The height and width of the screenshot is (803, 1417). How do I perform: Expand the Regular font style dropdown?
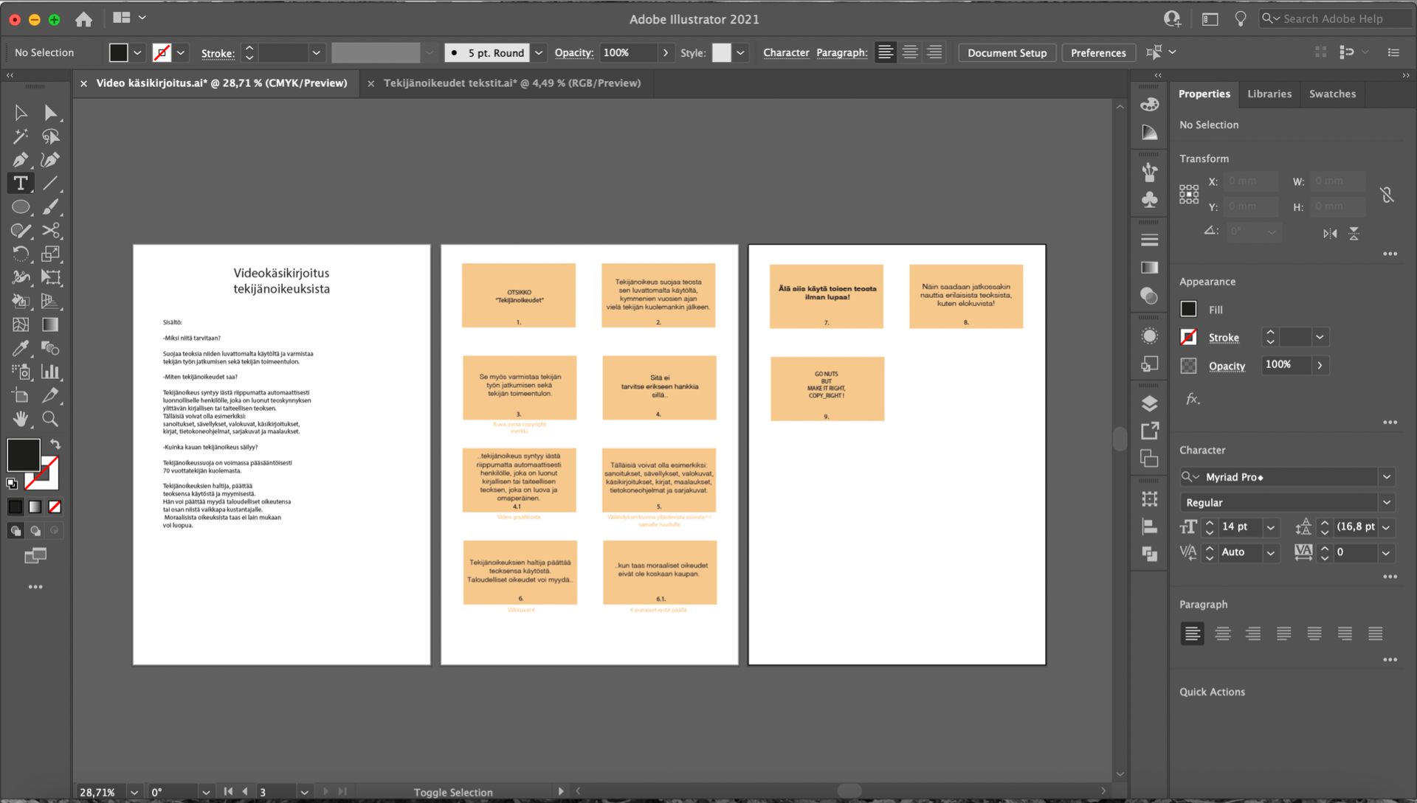pyautogui.click(x=1386, y=502)
